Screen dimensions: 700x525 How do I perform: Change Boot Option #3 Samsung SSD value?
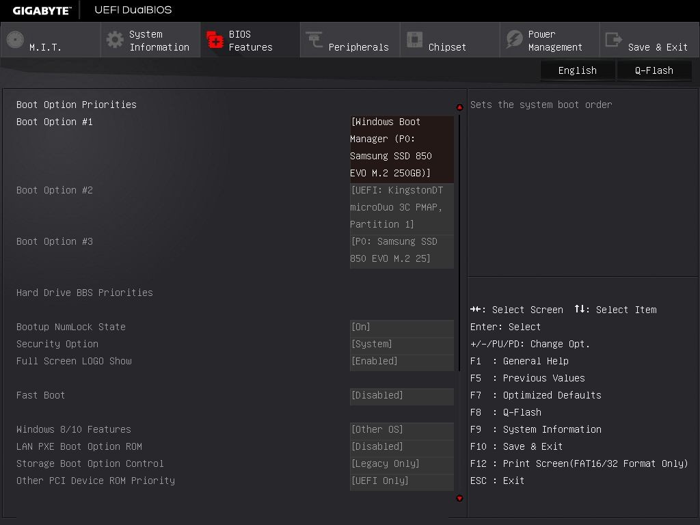402,250
